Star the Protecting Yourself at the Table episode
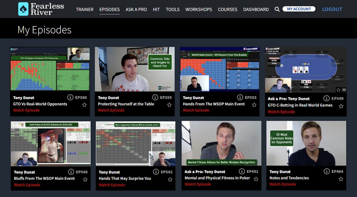 pos(169,105)
